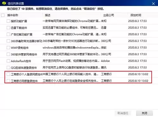Click the 微软 company cell
The height and width of the screenshot is (117, 158).
tap(104, 48)
